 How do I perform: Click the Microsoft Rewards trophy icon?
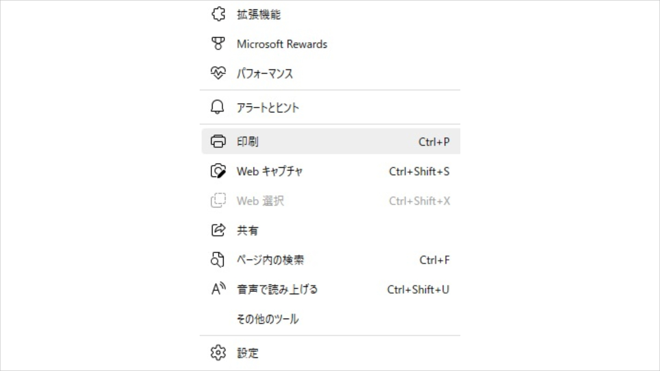(218, 43)
